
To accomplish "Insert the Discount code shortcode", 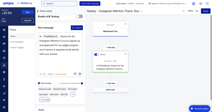I will [x=45, y=89].
